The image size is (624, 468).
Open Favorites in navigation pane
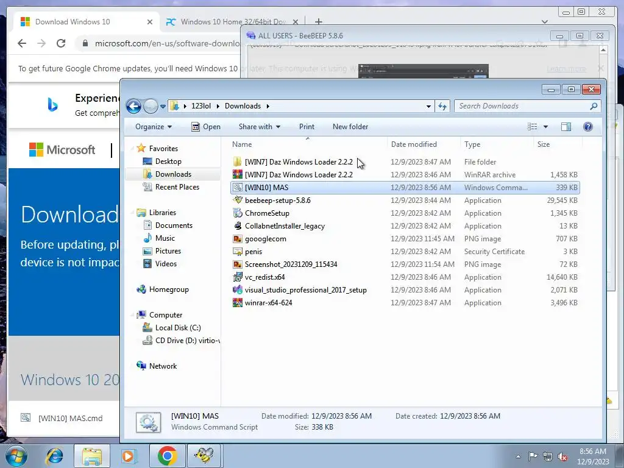[x=158, y=149]
